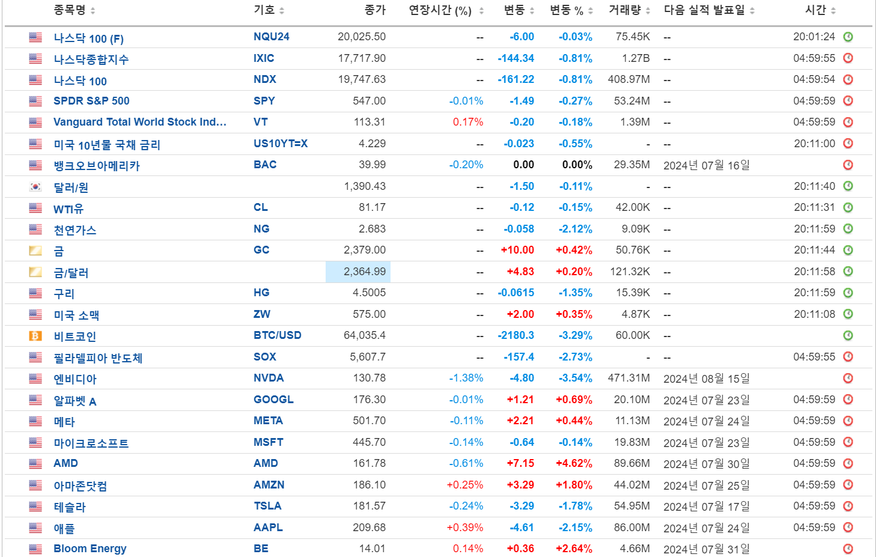Screen dimensions: 876x557
Task: Click the green clock icon in 달러/원 row
Action: pyautogui.click(x=848, y=186)
